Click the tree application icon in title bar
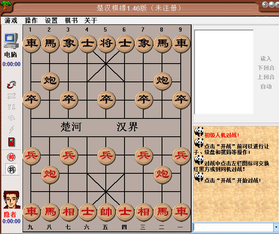This screenshot has height=234, width=279. (x=5, y=5)
